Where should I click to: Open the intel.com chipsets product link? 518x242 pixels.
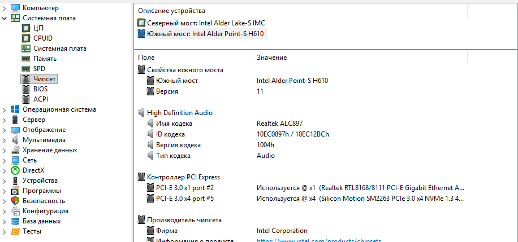[319, 241]
